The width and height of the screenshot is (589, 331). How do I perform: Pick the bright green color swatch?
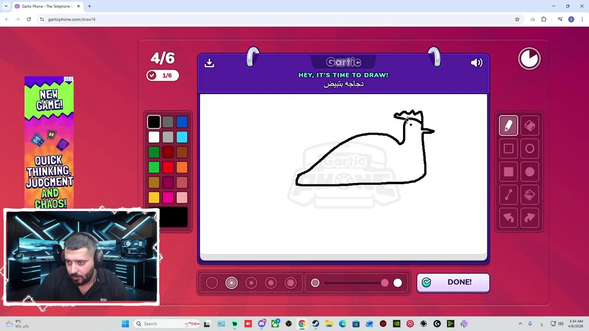[x=154, y=167]
